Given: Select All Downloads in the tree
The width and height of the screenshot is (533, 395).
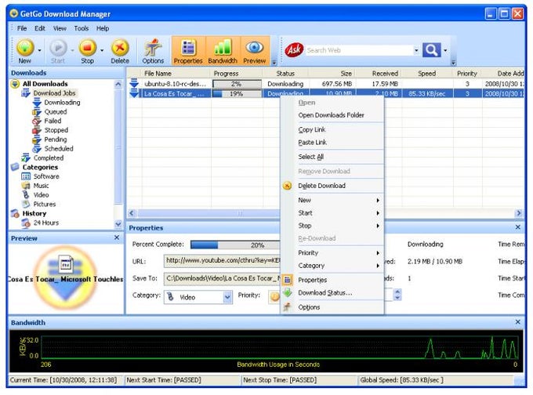Looking at the screenshot, I should point(45,84).
